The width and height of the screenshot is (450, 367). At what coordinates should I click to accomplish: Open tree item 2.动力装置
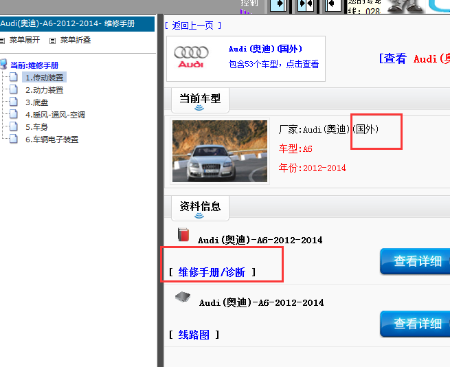(45, 90)
